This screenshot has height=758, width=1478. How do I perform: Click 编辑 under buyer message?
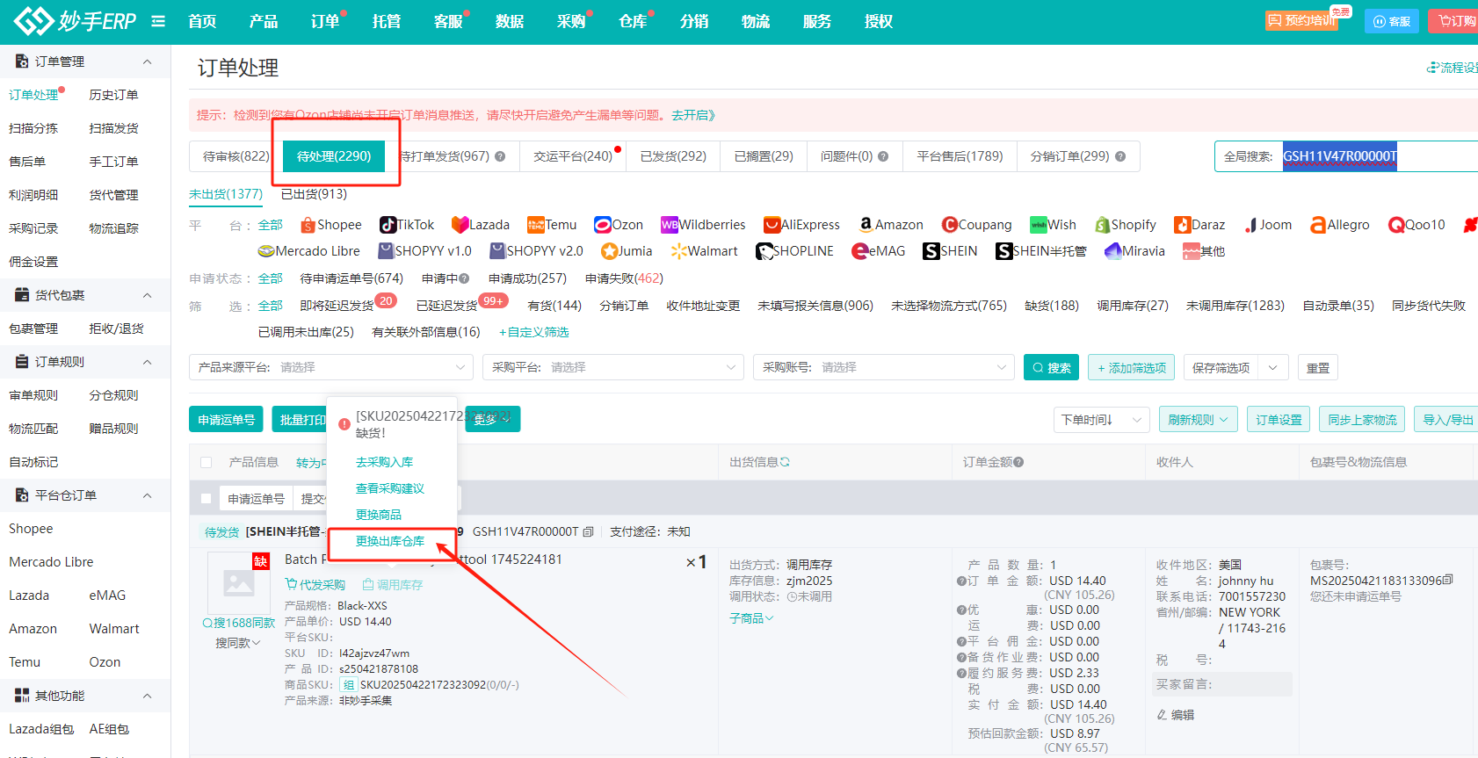coord(1176,715)
